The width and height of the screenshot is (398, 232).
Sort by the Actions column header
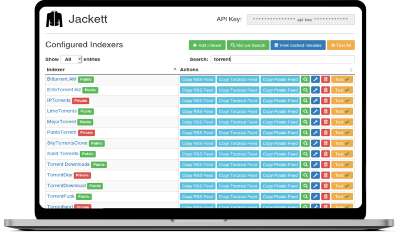[267, 70]
